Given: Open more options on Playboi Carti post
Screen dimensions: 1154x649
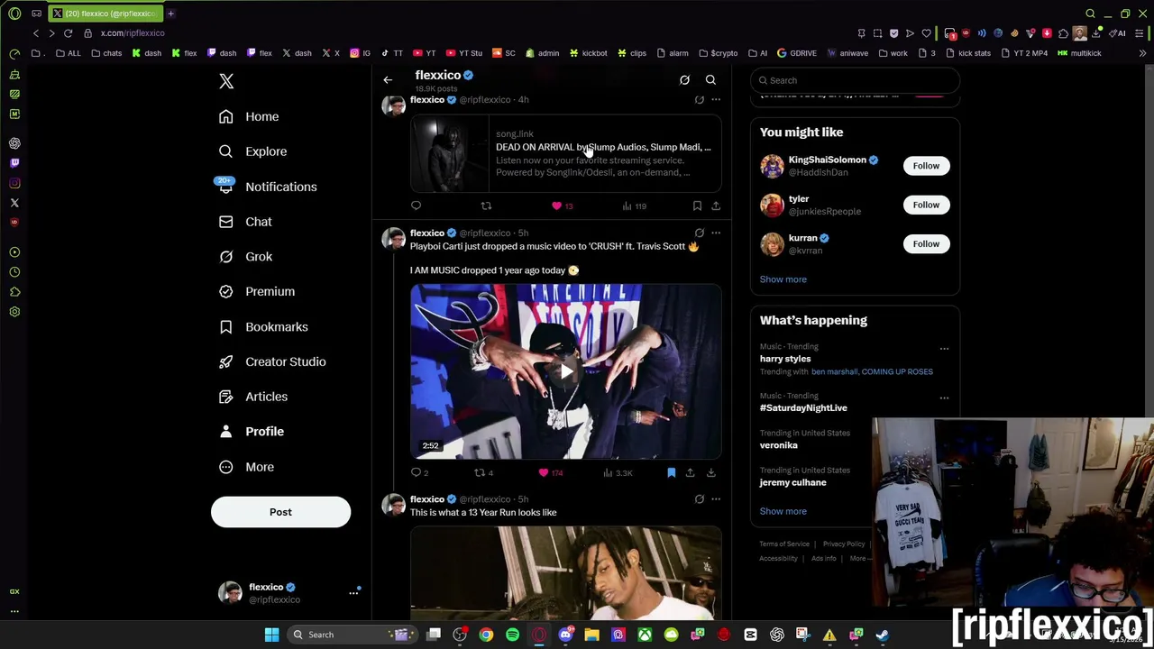Looking at the screenshot, I should [x=716, y=233].
